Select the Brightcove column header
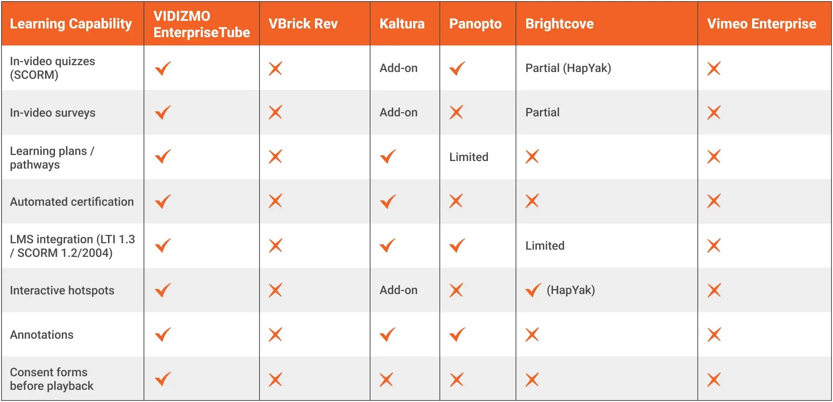This screenshot has height=402, width=833. 560,24
